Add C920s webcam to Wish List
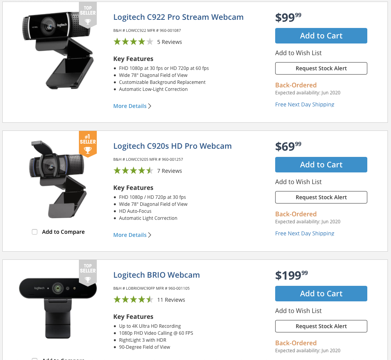 point(298,182)
